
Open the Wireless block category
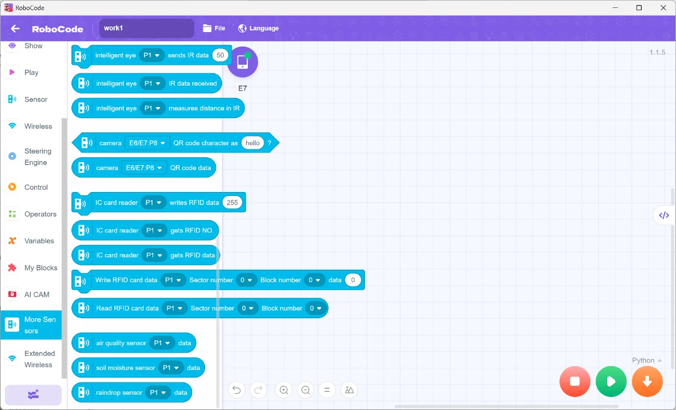38,127
